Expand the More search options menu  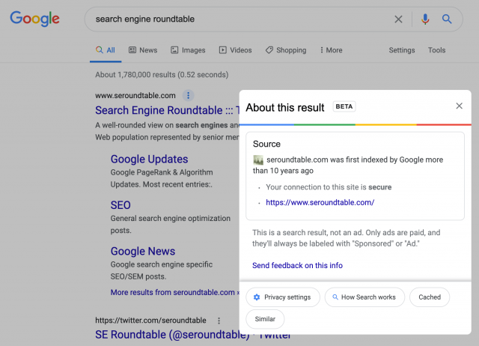pyautogui.click(x=331, y=50)
